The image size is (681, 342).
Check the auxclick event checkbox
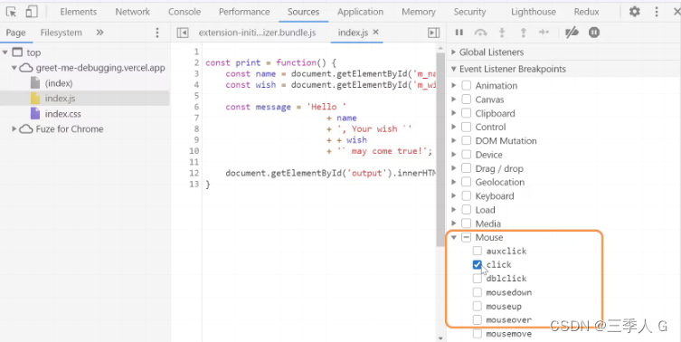point(478,252)
